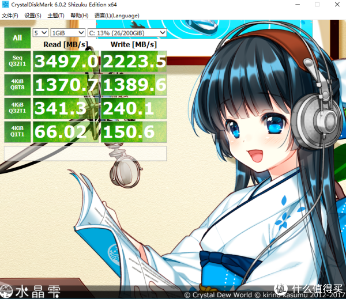Open the test size dropdown showing 1GiB
The height and width of the screenshot is (299, 346).
(x=67, y=33)
